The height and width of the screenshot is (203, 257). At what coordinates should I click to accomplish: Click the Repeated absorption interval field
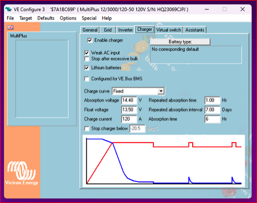(213, 110)
